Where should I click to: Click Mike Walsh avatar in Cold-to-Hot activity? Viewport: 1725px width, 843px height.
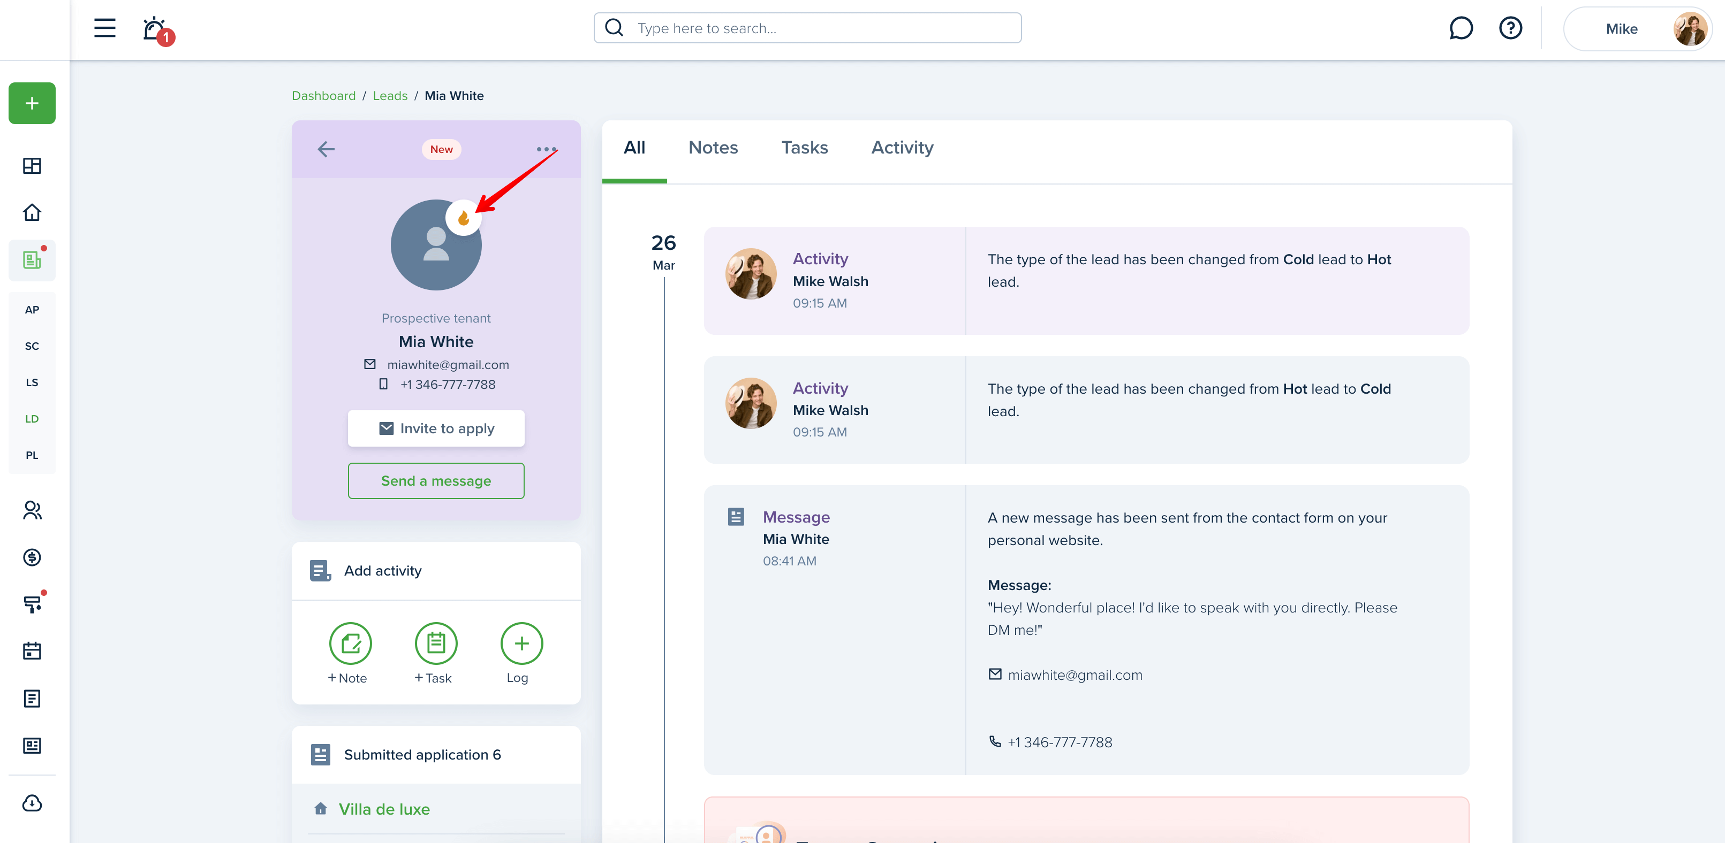[751, 274]
